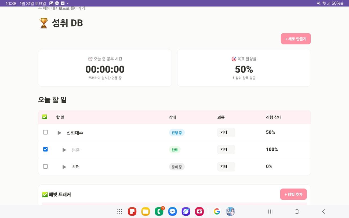Open the Camera app from the taskbar
This screenshot has height=218, width=349.
click(x=199, y=211)
